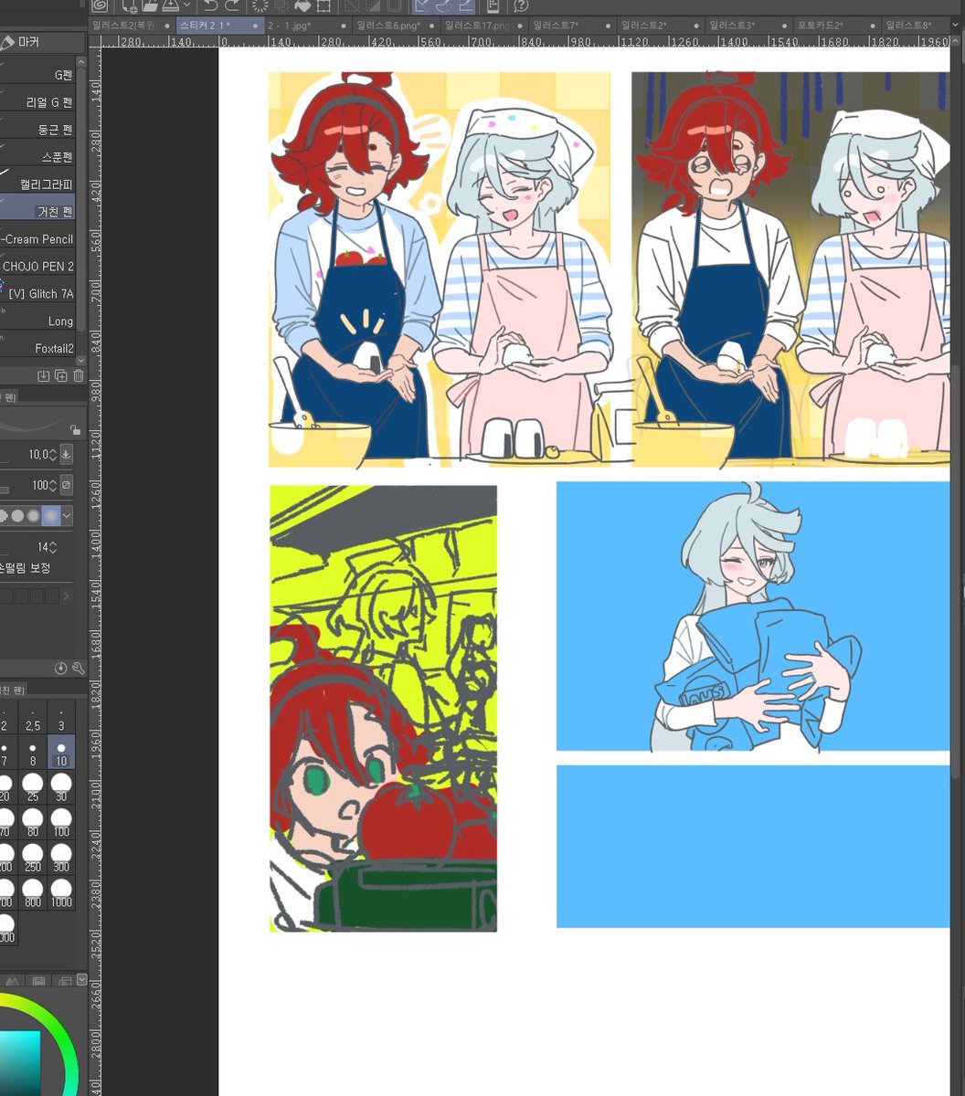Toggle the Snap to grid button
The height and width of the screenshot is (1096, 965).
pyautogui.click(x=465, y=6)
